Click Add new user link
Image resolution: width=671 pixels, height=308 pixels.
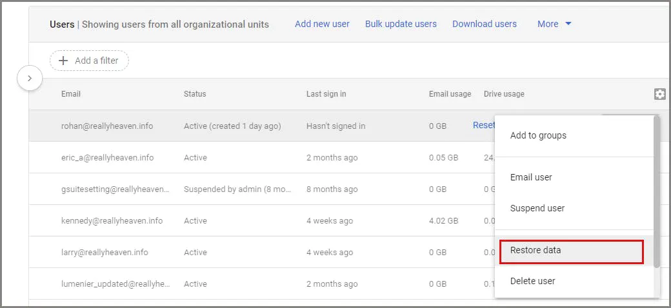322,24
